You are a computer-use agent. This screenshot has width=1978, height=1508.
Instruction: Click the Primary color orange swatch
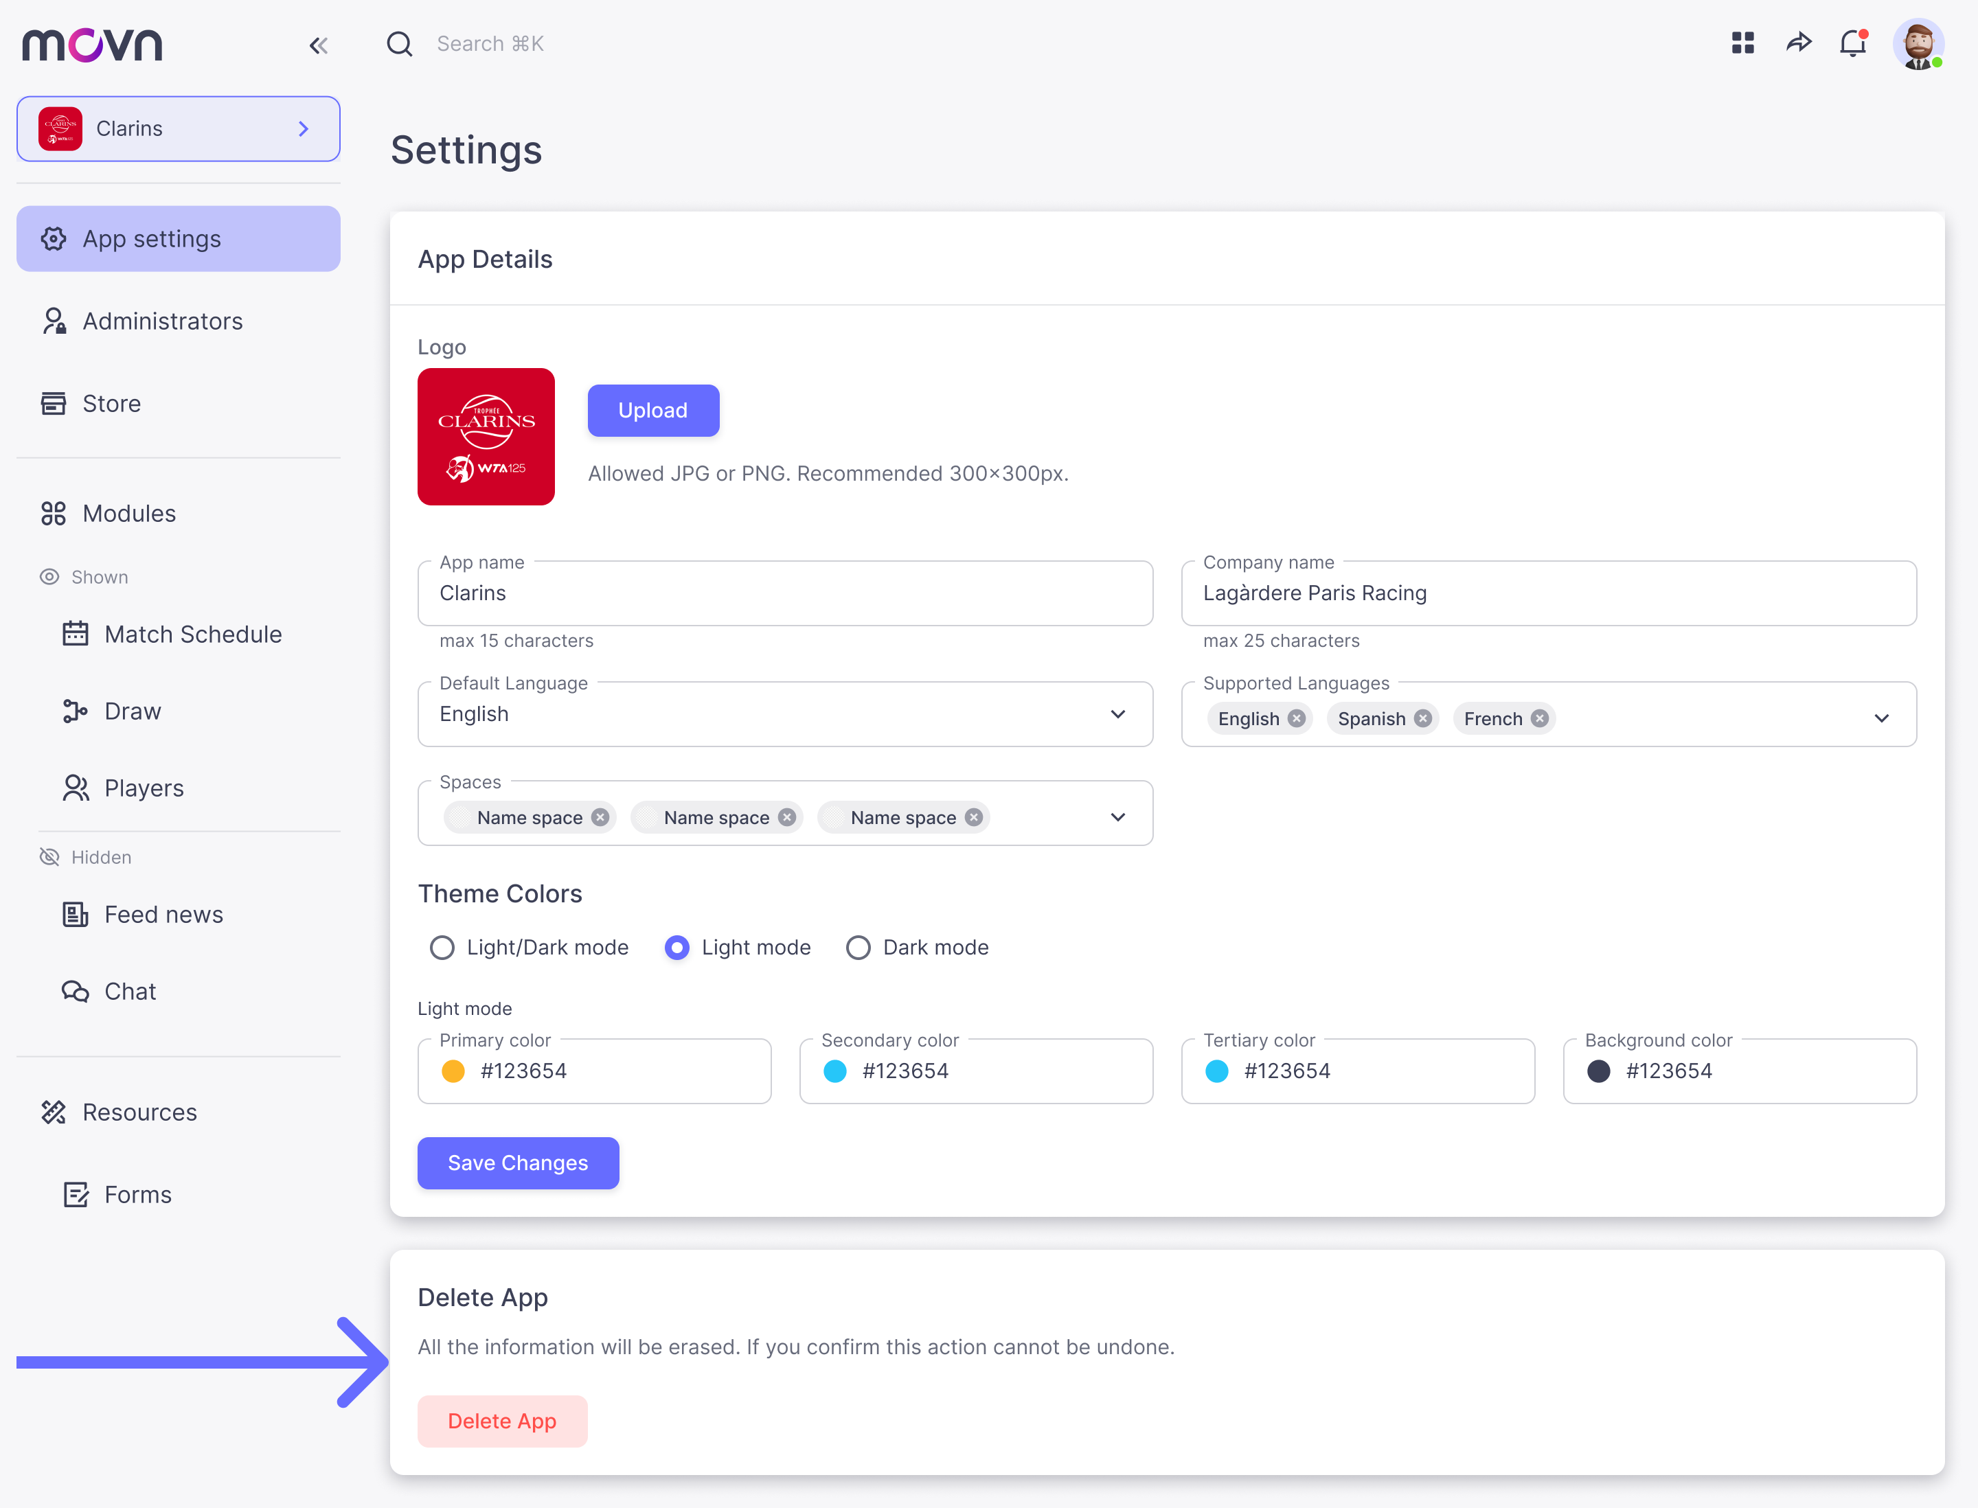pos(453,1071)
